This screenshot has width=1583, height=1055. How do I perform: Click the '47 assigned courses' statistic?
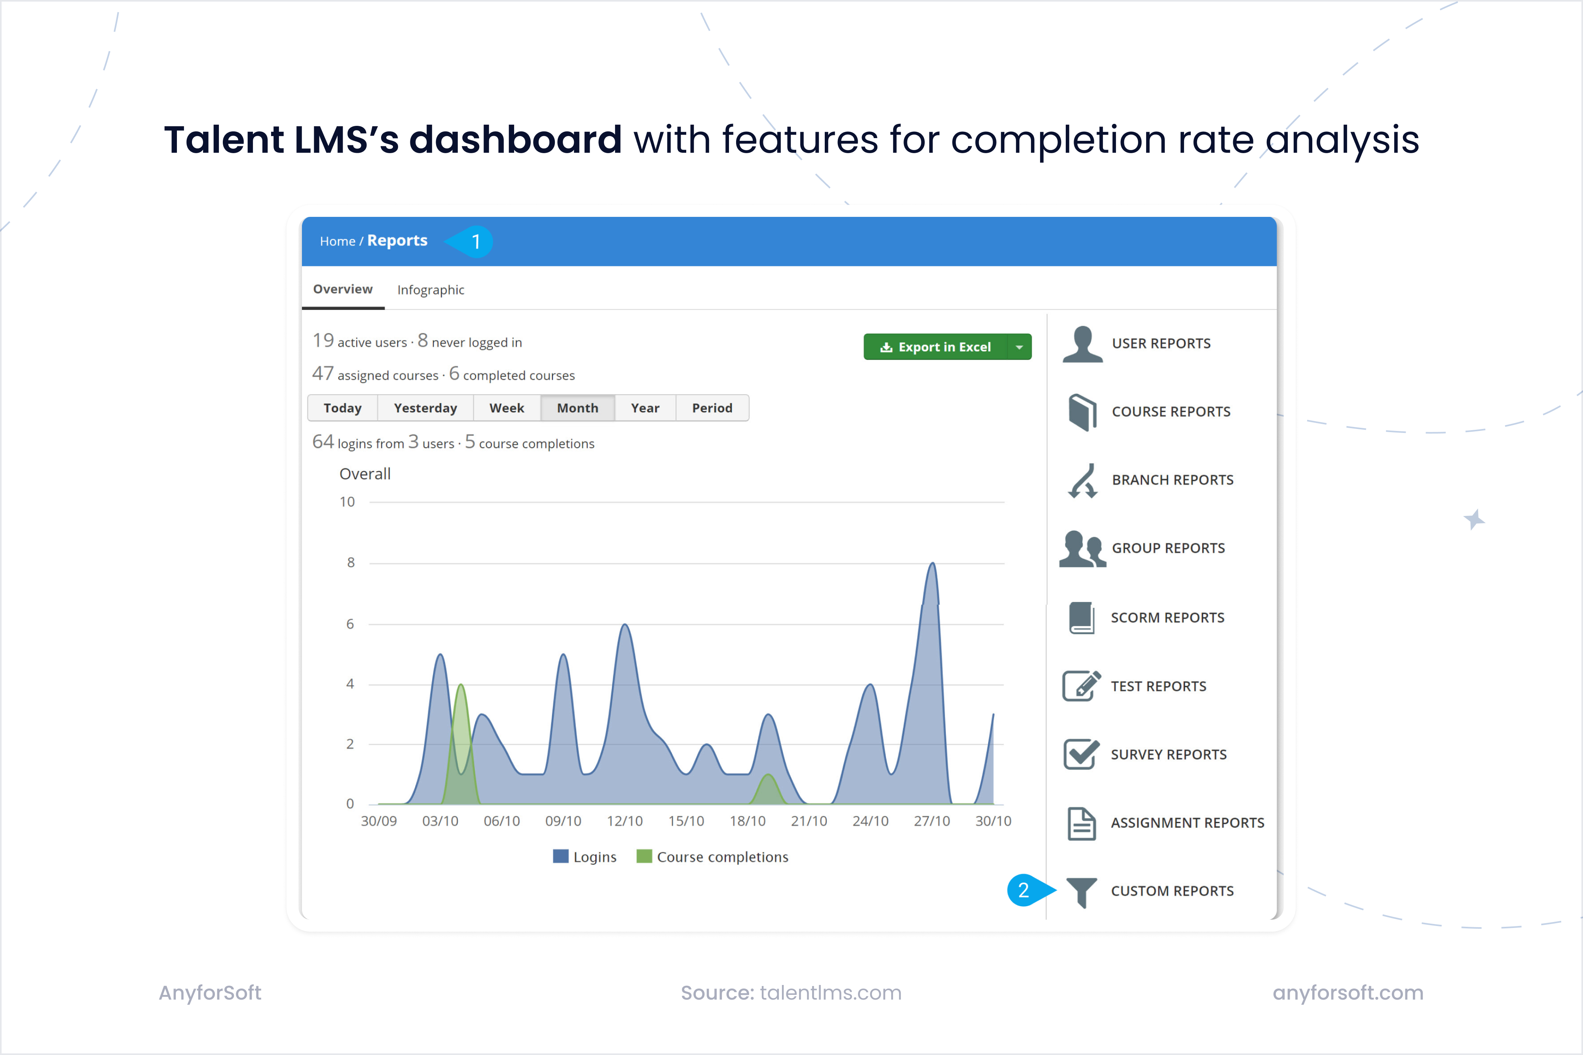click(375, 374)
